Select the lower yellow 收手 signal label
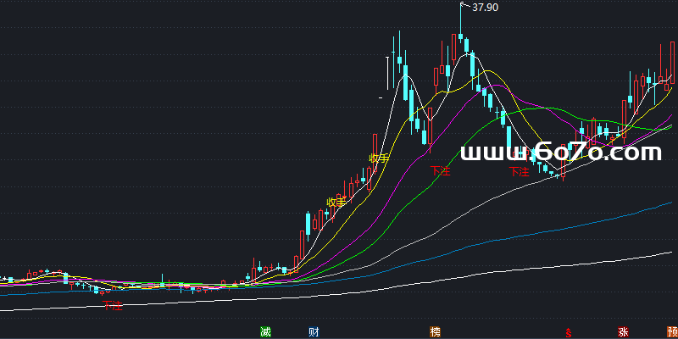Screen dimensions: 678x339 tap(336, 202)
